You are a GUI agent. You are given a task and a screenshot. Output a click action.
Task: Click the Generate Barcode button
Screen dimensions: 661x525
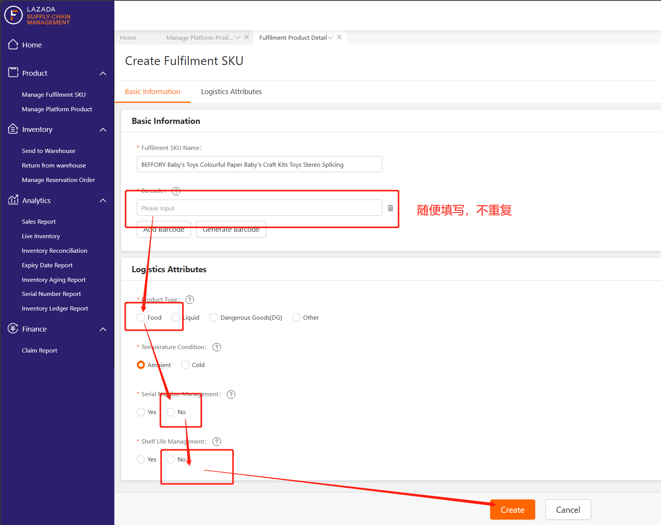coord(231,229)
